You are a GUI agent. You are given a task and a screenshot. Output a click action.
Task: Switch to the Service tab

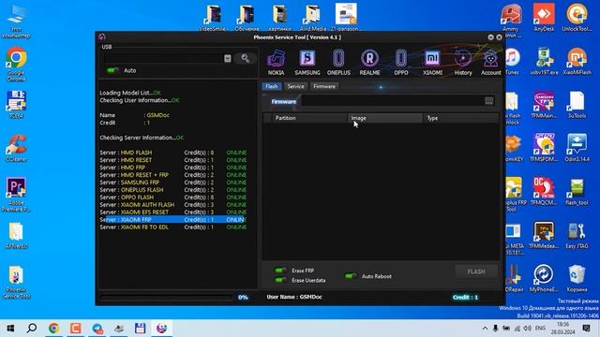295,86
